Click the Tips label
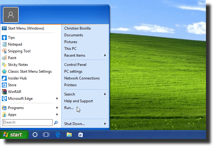This screenshot has width=213, height=146. coord(11,38)
